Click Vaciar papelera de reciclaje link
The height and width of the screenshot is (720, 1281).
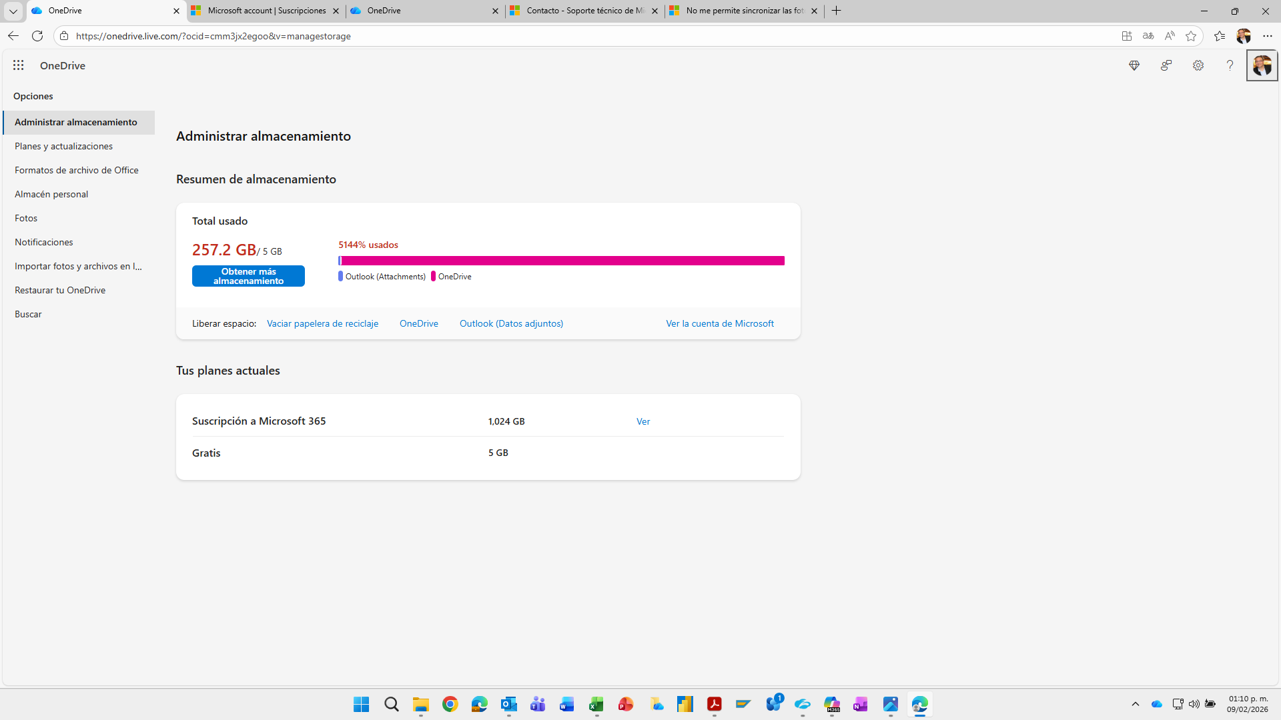(322, 323)
